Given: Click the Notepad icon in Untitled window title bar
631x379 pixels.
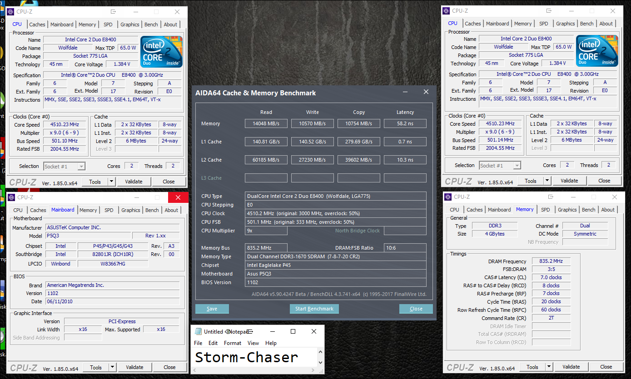Looking at the screenshot, I should (198, 331).
